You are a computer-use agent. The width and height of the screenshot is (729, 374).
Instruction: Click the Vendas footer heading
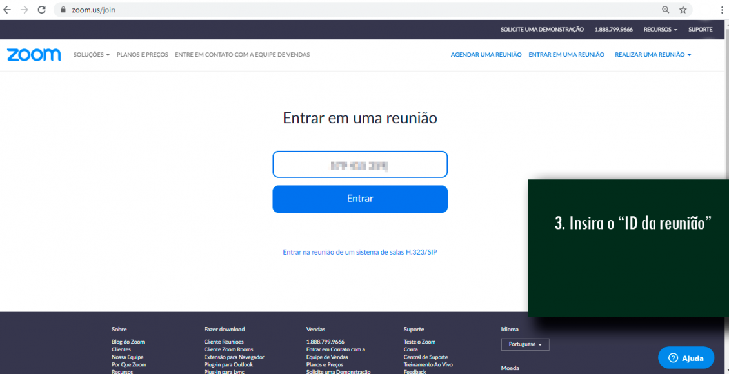(315, 329)
